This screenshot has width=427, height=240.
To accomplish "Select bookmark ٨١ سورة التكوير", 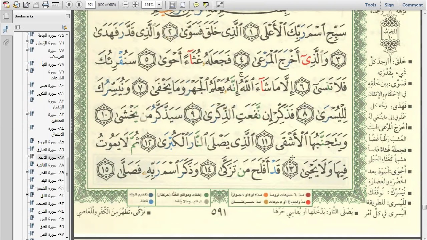I will pyautogui.click(x=50, y=94).
